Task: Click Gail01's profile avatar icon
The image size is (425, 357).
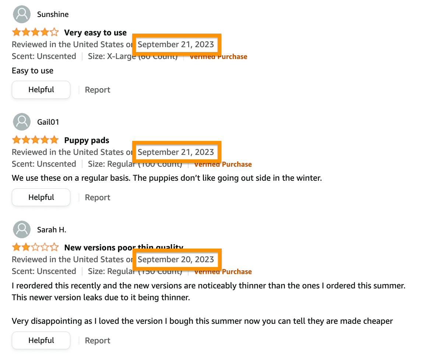Action: coord(22,122)
